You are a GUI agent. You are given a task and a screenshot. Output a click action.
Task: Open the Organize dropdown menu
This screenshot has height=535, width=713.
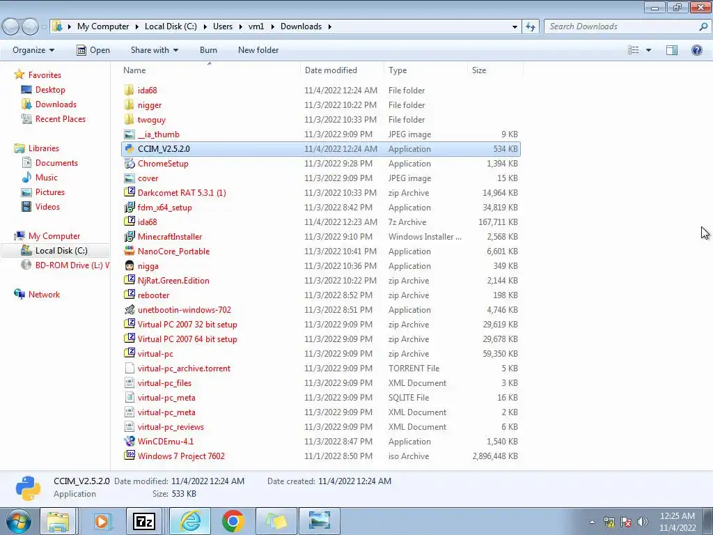click(33, 50)
